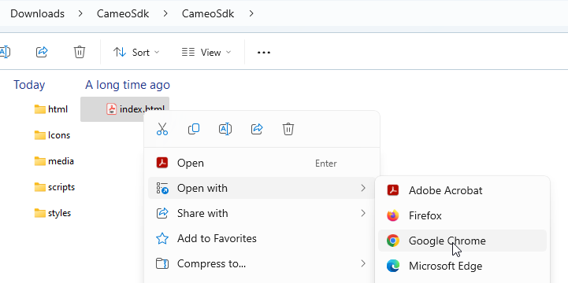Click the toolbar Share icon
Image resolution: width=568 pixels, height=283 pixels.
(42, 52)
